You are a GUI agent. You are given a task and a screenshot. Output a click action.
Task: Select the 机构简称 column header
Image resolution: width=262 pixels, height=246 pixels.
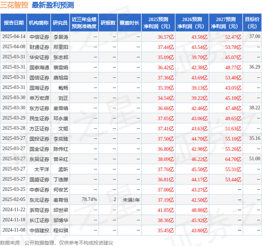(x=39, y=23)
